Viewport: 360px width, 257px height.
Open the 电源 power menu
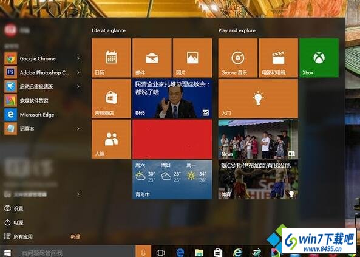[14, 222]
